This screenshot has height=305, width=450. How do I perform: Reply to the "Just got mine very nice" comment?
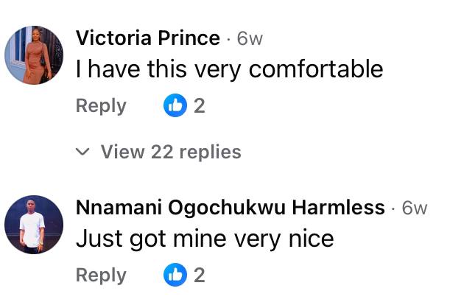pyautogui.click(x=101, y=276)
